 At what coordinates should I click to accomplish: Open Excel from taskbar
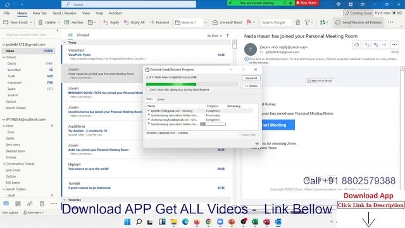pos(255,222)
